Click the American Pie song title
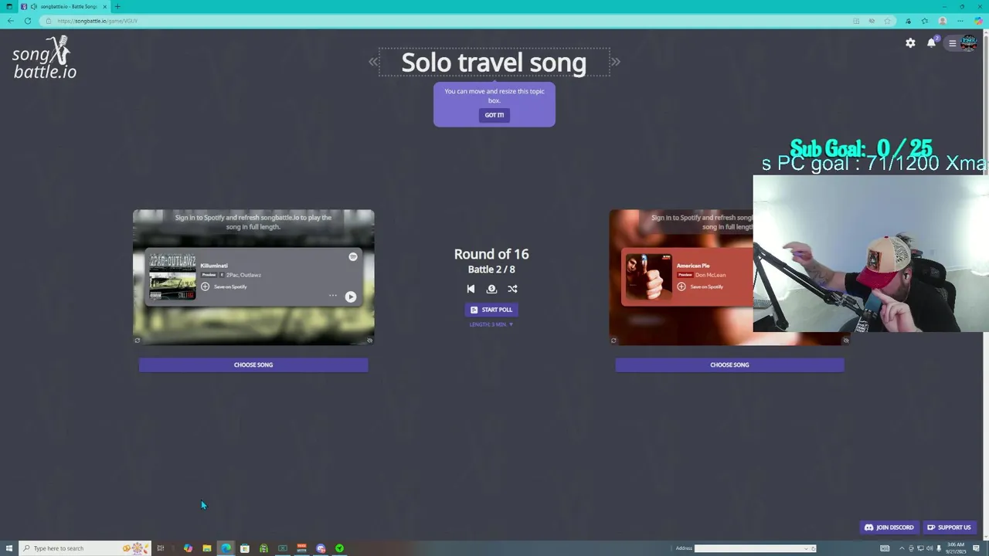The image size is (989, 556). (693, 266)
